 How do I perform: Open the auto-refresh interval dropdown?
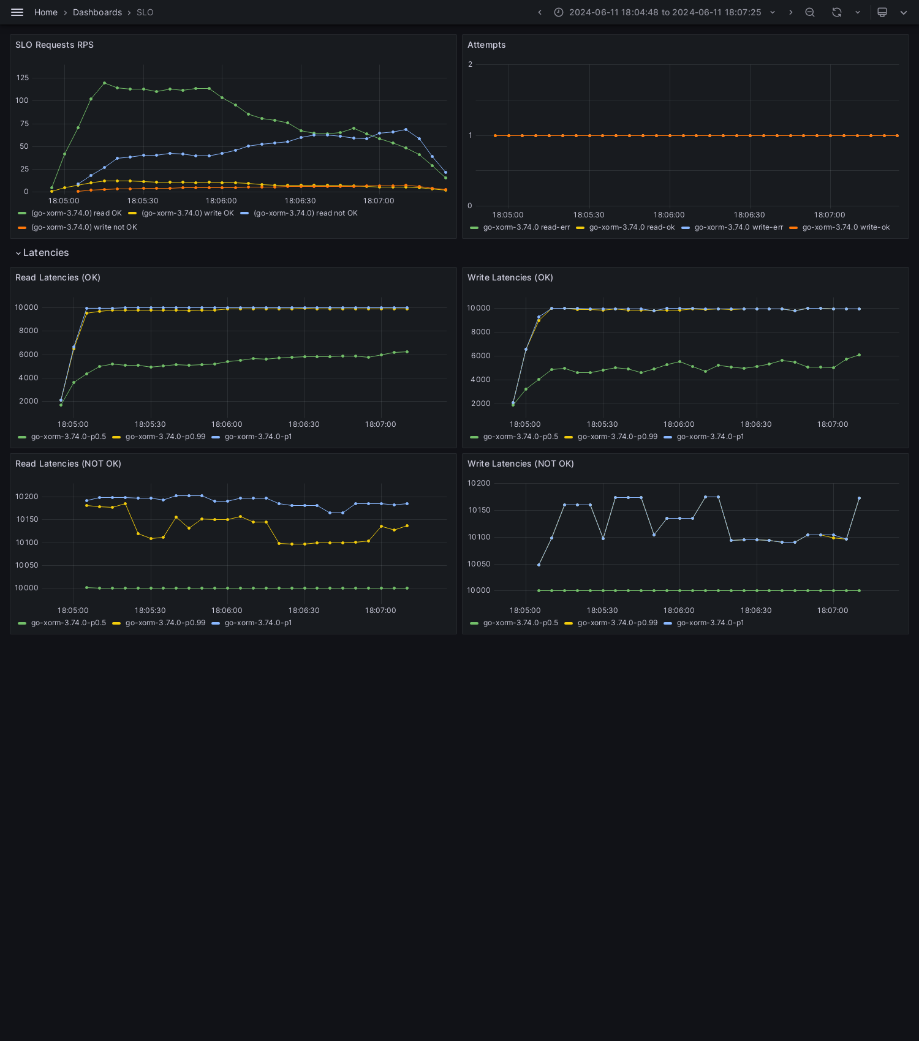point(858,12)
